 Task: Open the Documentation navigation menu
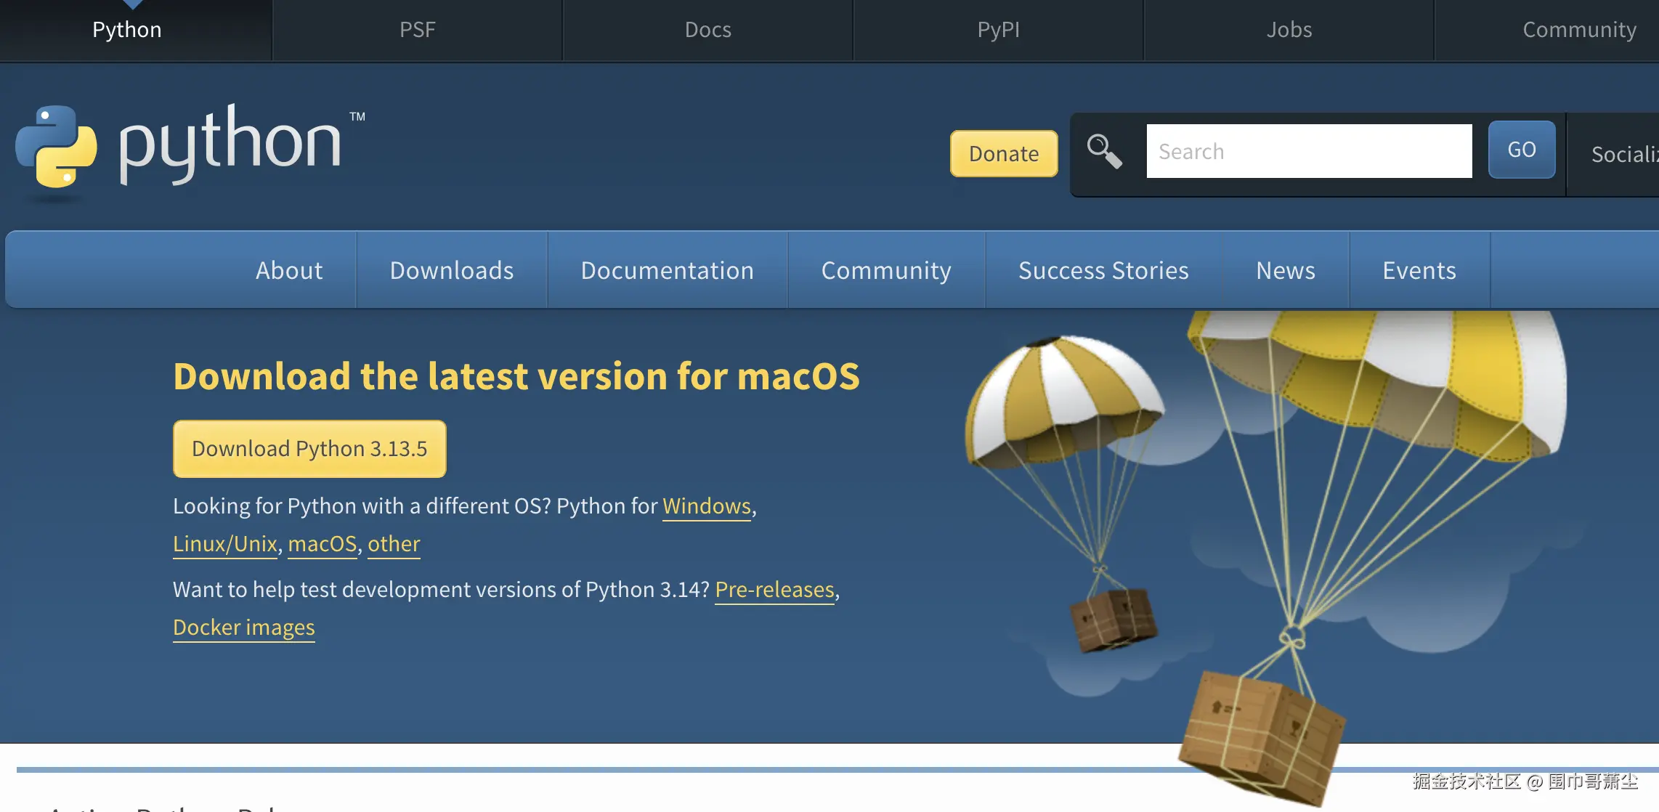point(668,270)
